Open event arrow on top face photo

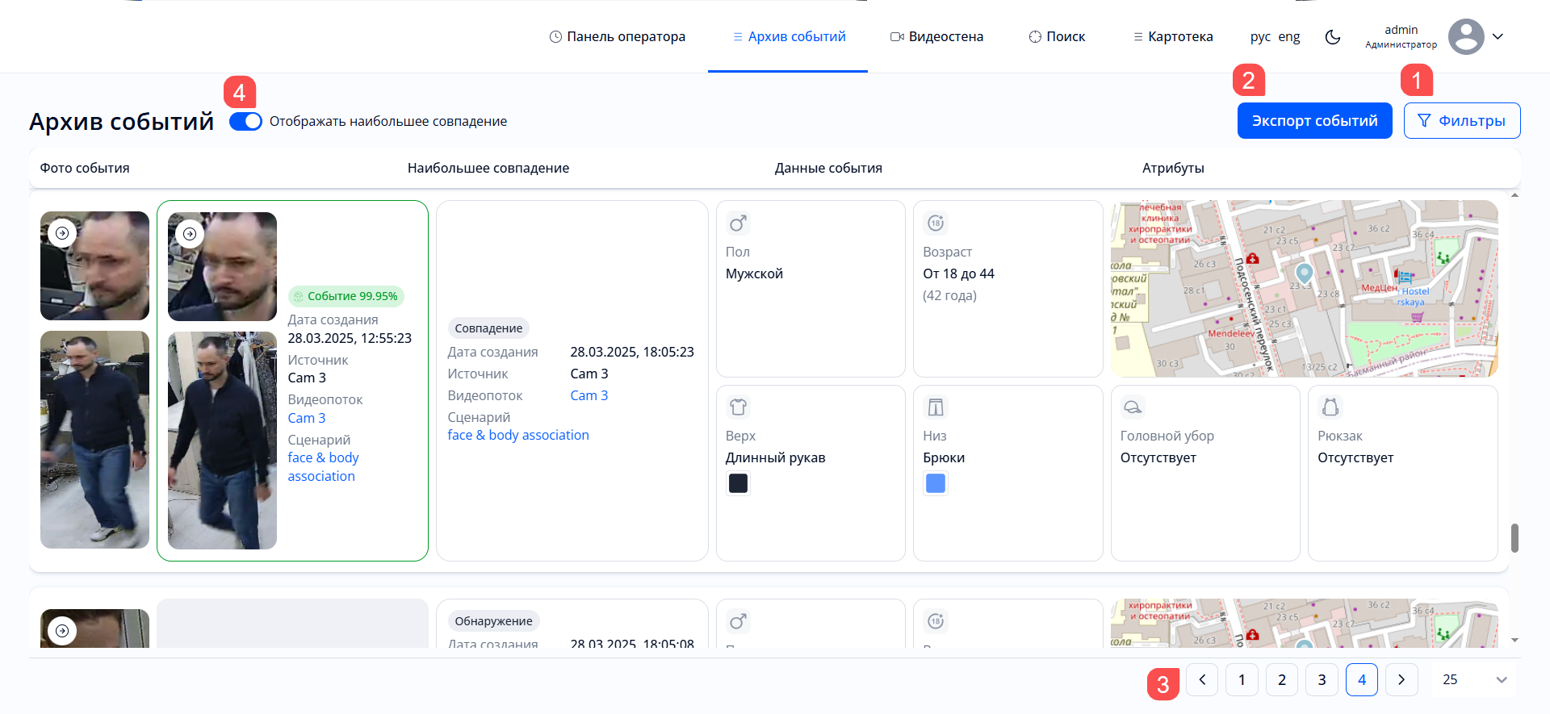point(62,233)
